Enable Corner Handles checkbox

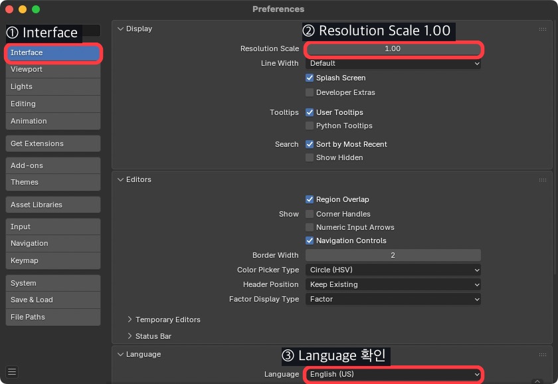pyautogui.click(x=310, y=214)
